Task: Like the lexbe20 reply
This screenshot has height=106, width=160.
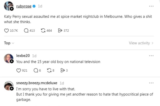Action: (19, 70)
